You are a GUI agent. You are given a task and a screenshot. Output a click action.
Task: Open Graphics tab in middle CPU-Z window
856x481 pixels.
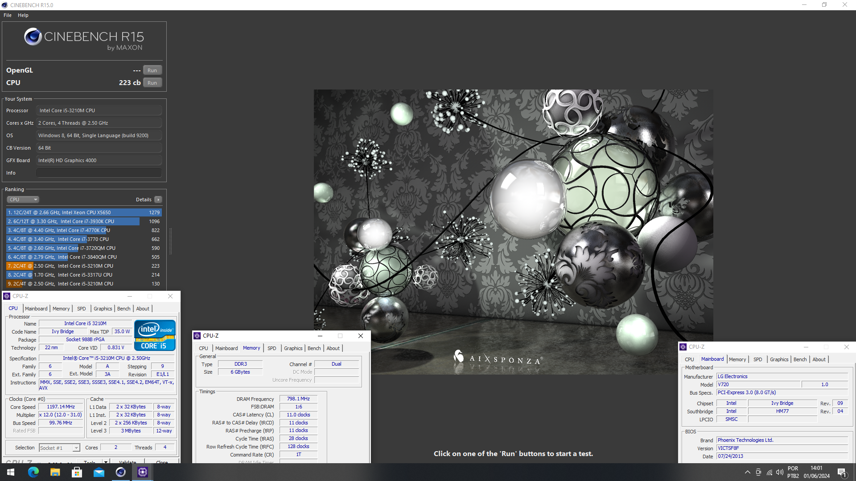(x=293, y=348)
